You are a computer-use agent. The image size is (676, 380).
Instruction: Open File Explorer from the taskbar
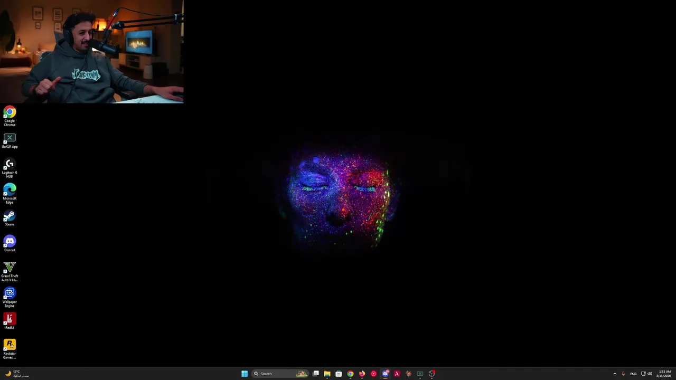tap(327, 374)
